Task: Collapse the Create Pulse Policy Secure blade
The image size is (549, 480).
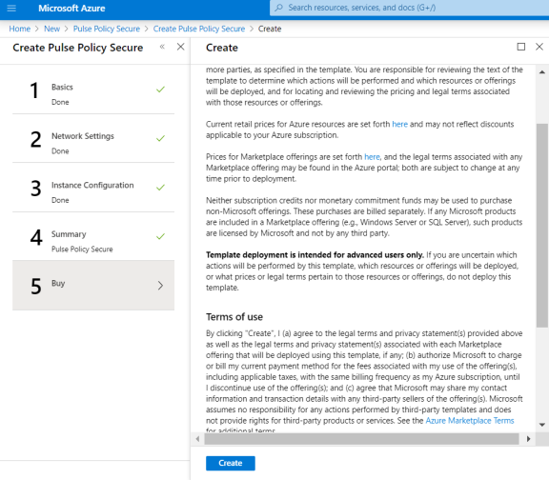Action: [x=162, y=47]
